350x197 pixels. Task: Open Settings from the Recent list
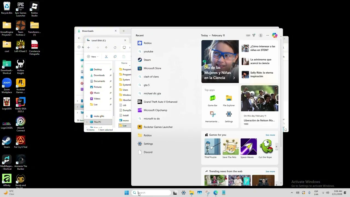[x=148, y=144]
